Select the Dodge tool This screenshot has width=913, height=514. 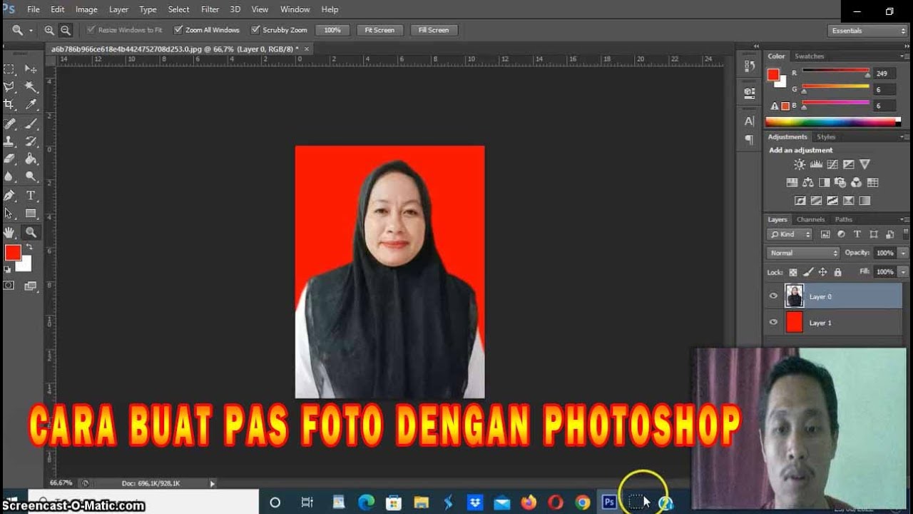31,177
